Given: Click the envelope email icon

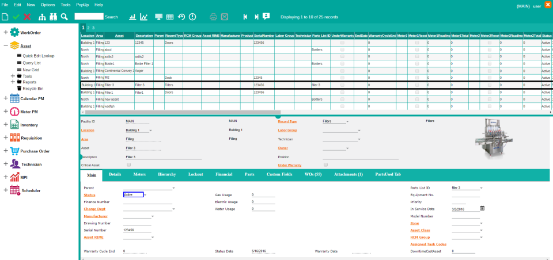Looking at the screenshot, I should coord(225,17).
